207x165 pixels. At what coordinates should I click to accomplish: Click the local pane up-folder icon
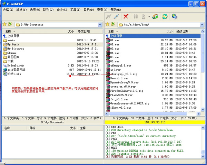tap(10, 24)
